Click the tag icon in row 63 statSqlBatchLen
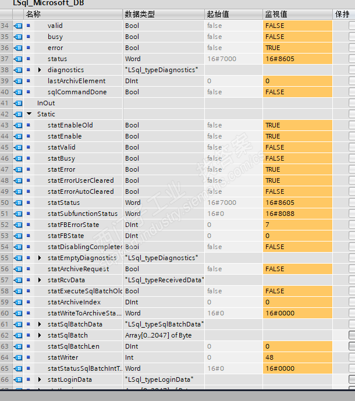 18,346
